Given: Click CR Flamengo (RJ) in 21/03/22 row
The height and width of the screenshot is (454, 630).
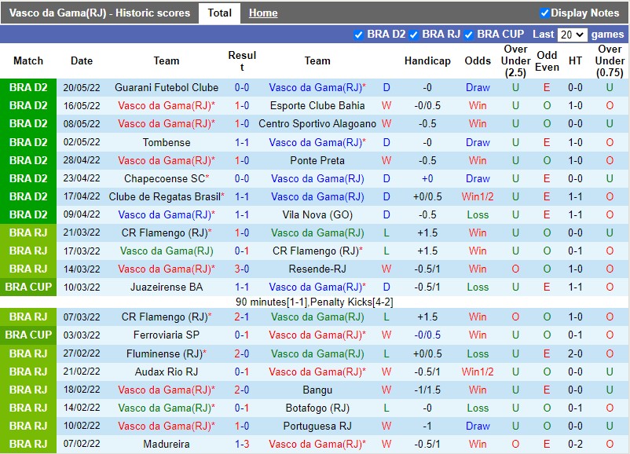Looking at the screenshot, I should pyautogui.click(x=167, y=232).
